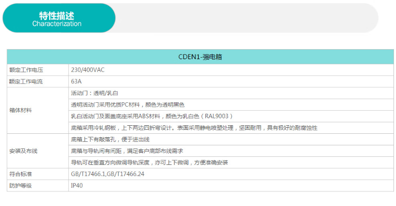Select the 导轨可在垂直方向微调 description

tap(149, 162)
